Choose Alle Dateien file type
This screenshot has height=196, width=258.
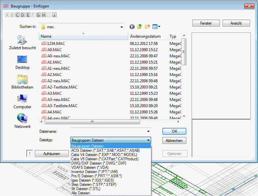(111, 193)
